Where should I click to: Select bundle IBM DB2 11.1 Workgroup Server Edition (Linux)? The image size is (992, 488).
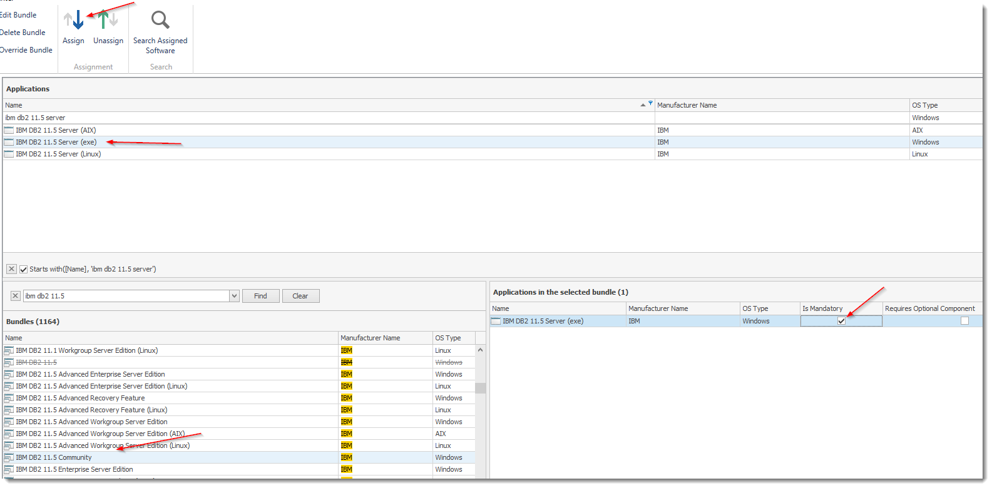coord(239,350)
